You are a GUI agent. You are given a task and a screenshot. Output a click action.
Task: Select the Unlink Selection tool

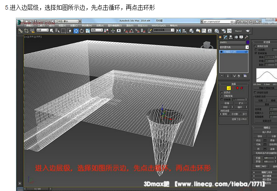pos(26,31)
